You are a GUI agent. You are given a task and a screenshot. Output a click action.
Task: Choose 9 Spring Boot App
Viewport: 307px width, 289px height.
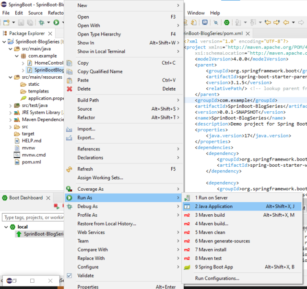(242, 267)
